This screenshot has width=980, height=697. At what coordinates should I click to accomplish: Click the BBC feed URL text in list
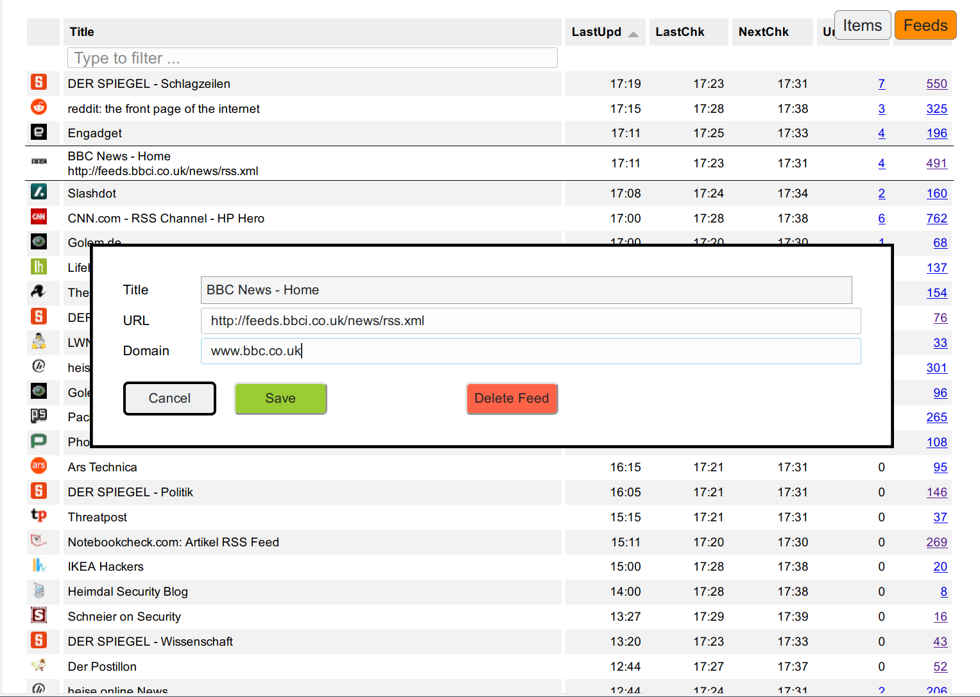pyautogui.click(x=163, y=171)
